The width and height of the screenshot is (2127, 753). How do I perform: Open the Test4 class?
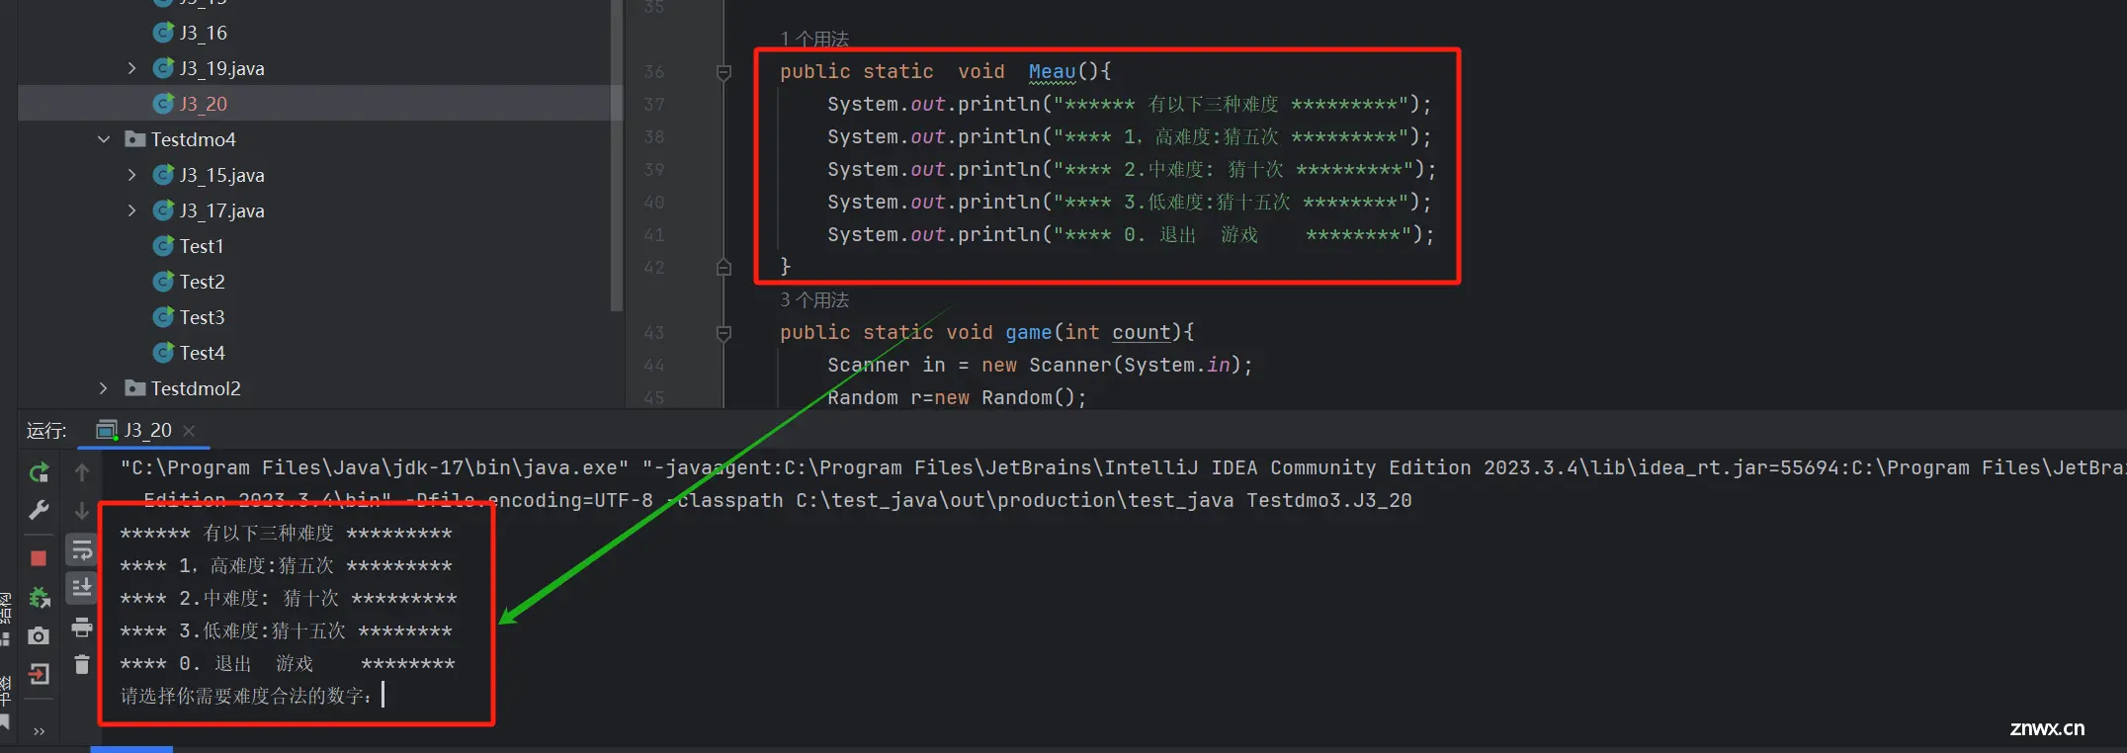click(x=202, y=353)
